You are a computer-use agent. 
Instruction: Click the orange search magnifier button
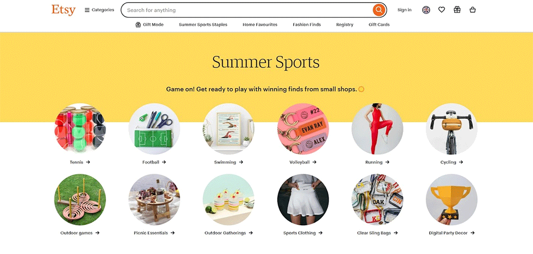(378, 10)
